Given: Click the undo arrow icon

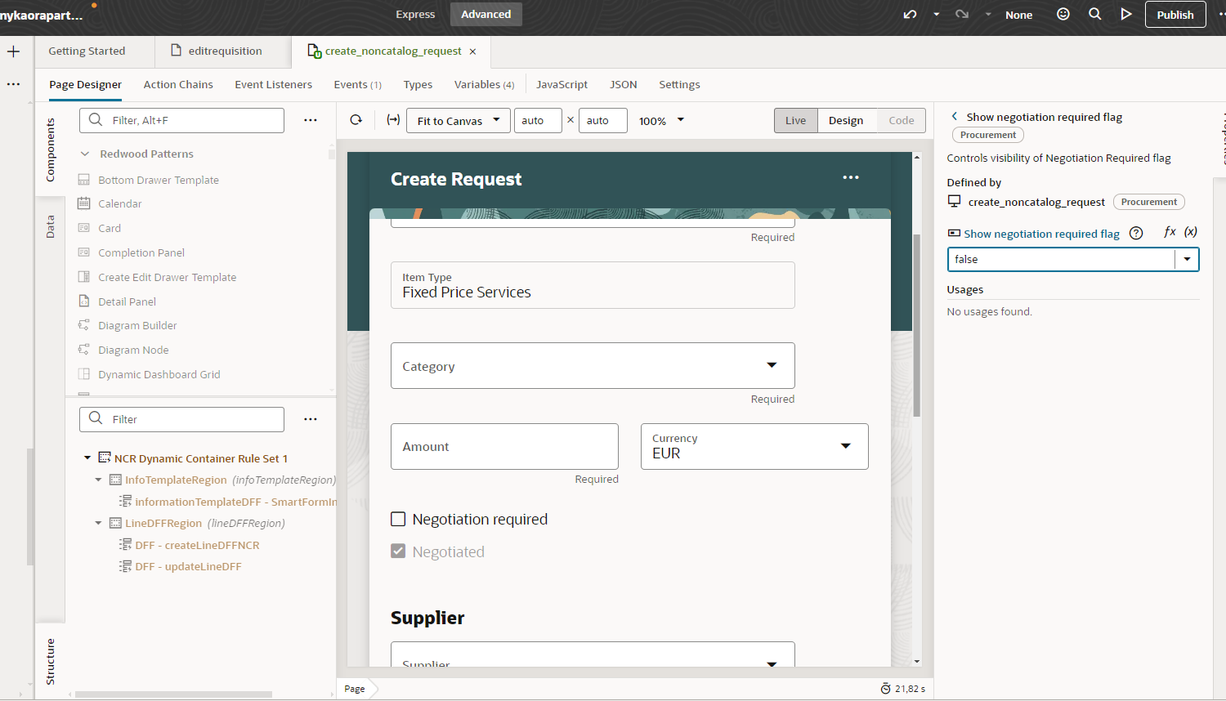Looking at the screenshot, I should point(910,15).
